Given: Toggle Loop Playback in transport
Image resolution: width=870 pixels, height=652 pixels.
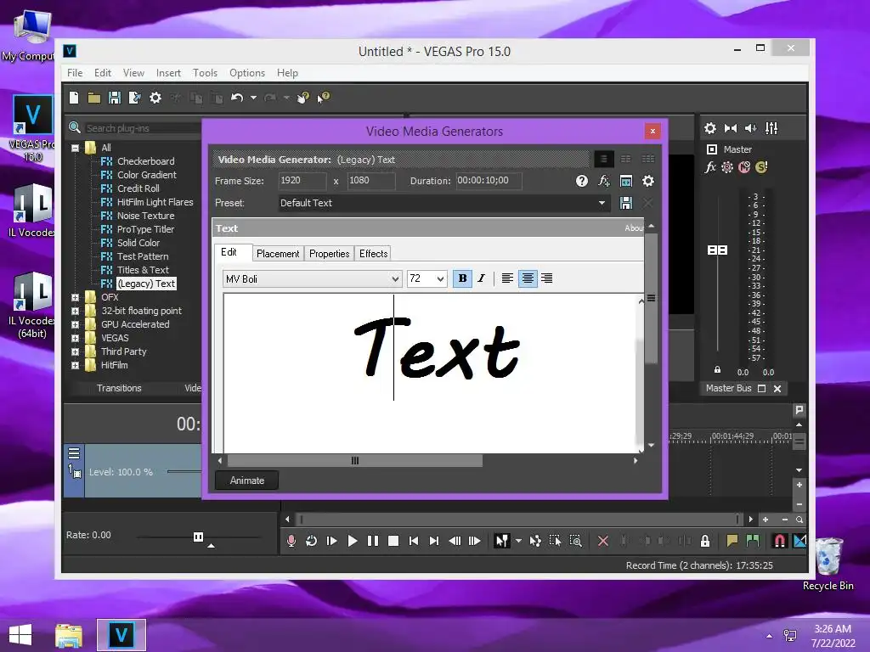Looking at the screenshot, I should click(311, 541).
